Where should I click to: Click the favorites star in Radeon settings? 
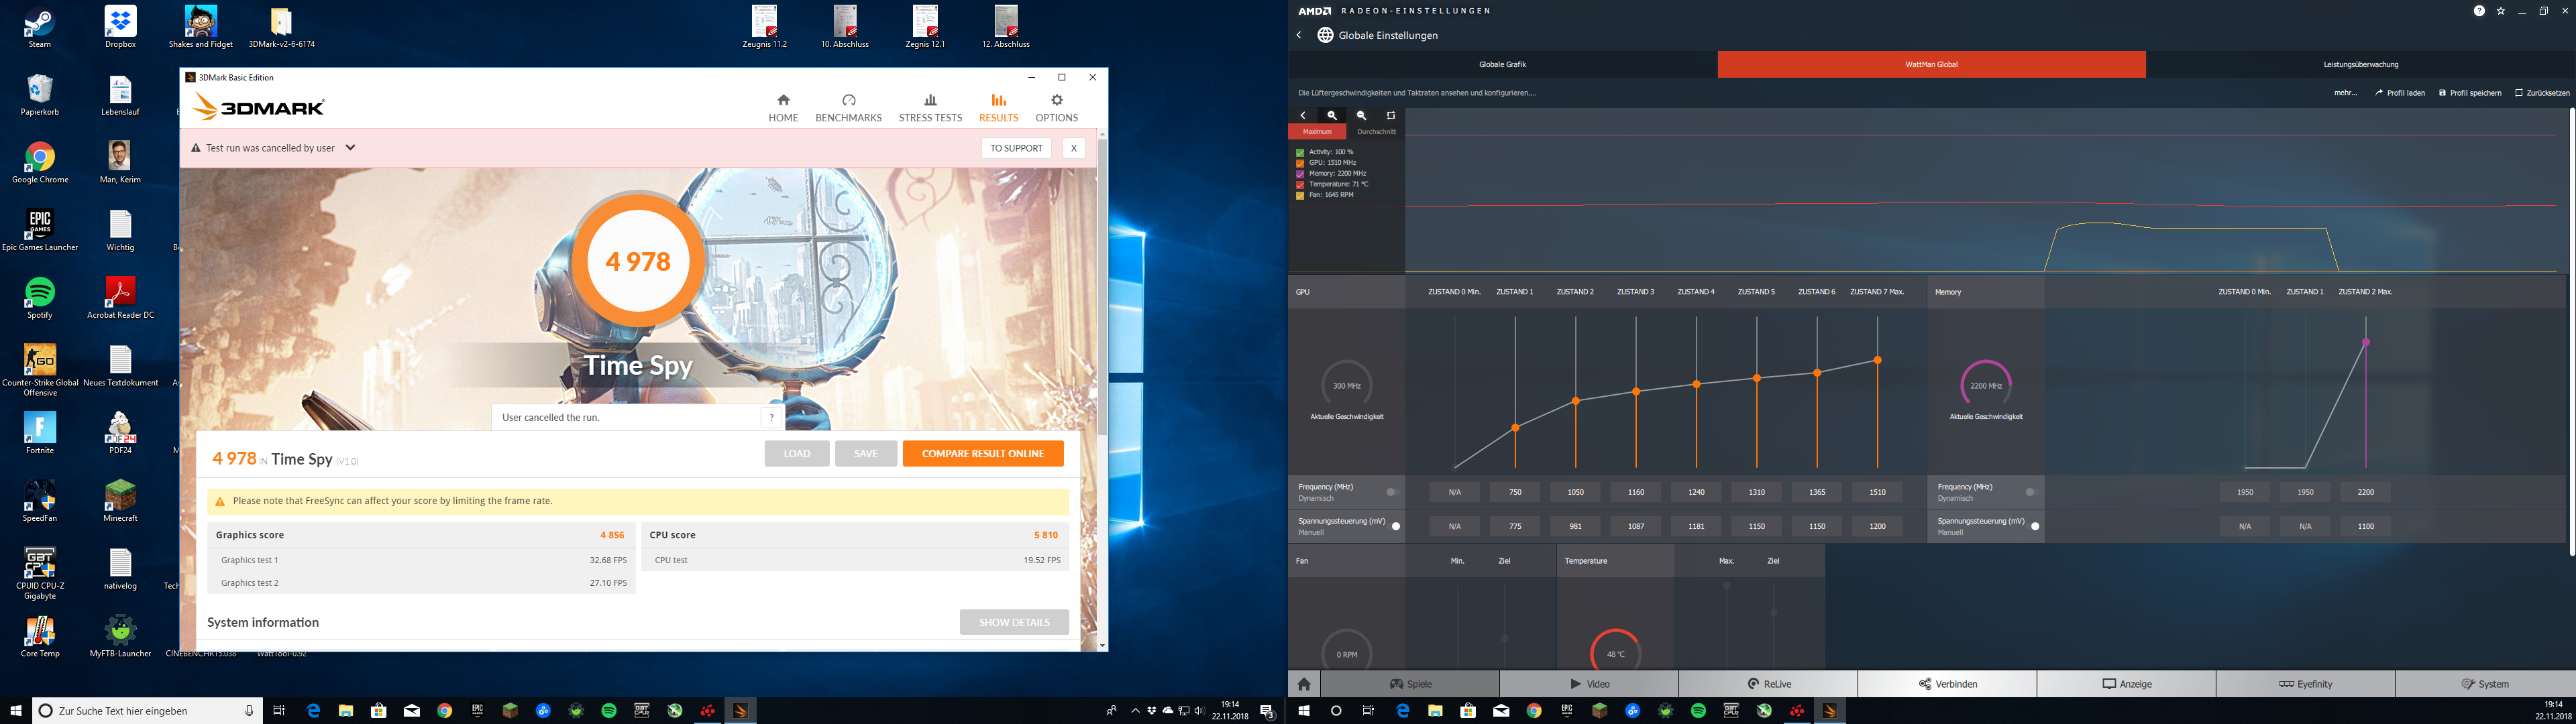pyautogui.click(x=2501, y=11)
